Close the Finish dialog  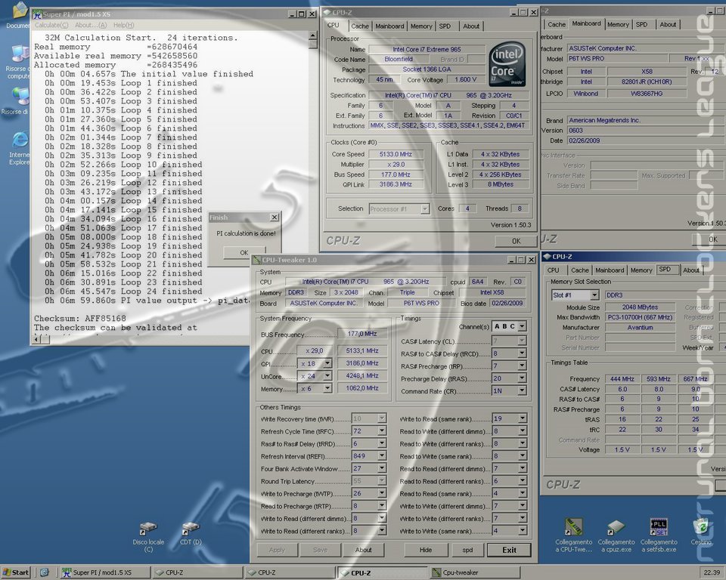click(274, 217)
